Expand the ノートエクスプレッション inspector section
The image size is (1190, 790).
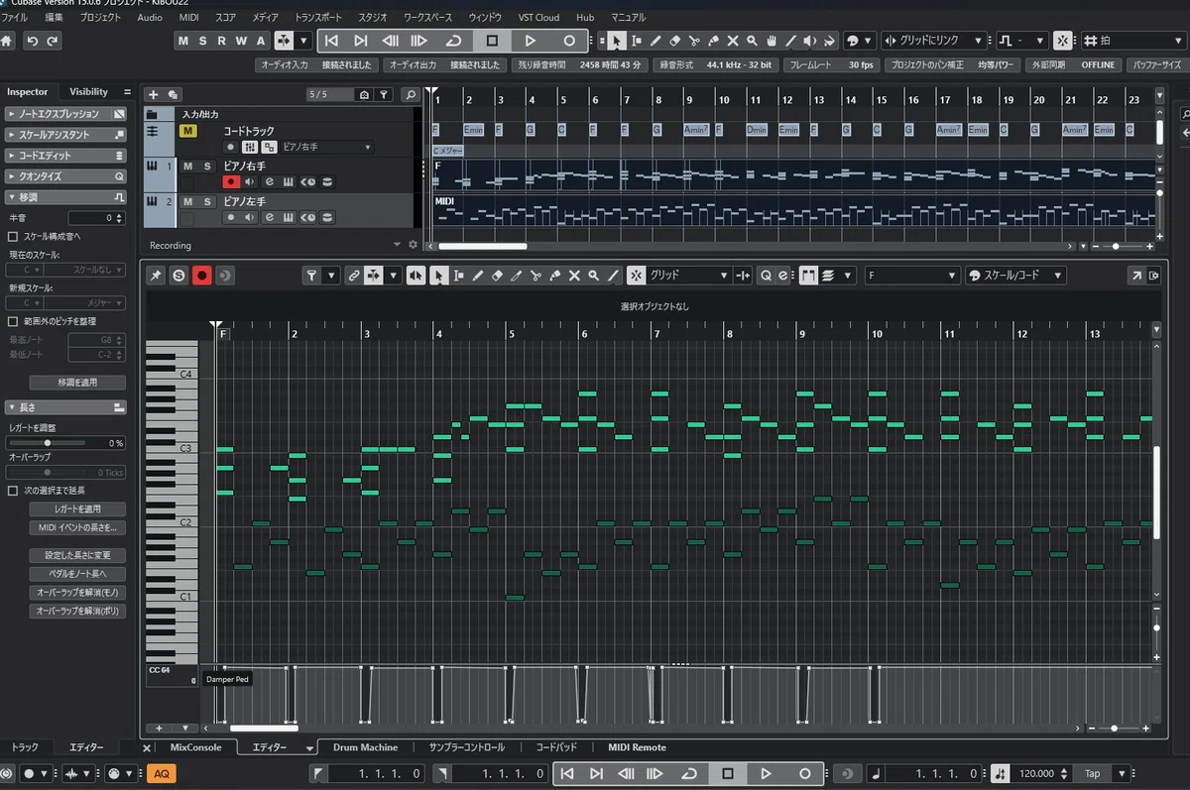65,114
